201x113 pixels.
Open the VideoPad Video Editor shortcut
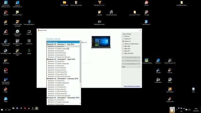[x=18, y=52]
